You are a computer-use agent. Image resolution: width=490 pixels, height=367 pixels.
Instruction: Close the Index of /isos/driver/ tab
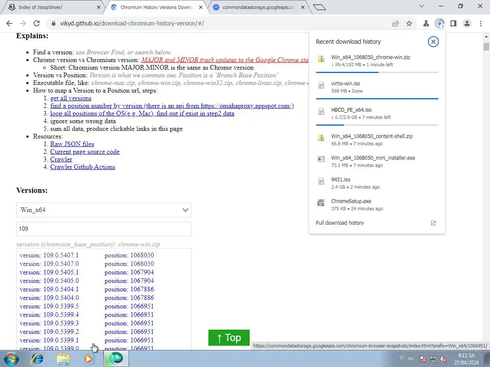[98, 7]
